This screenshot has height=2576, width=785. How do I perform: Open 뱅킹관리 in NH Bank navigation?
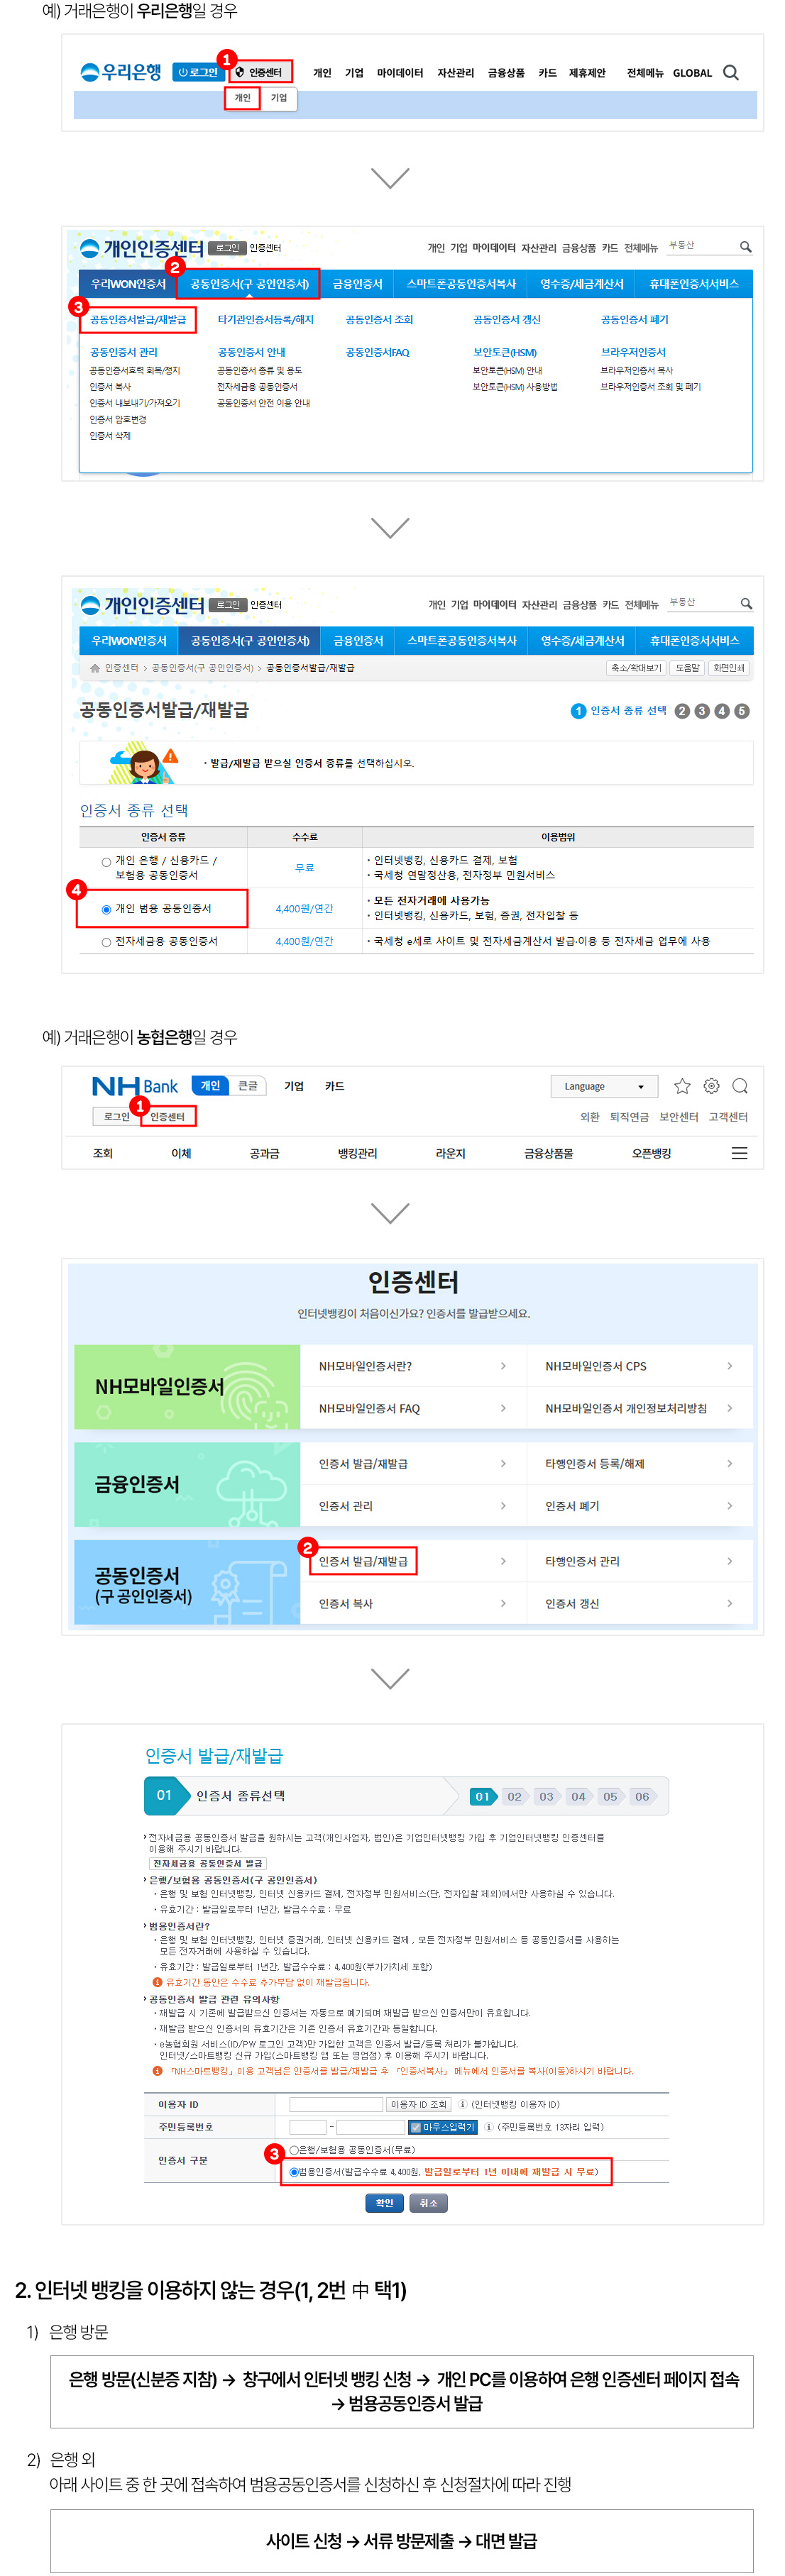tap(357, 1153)
